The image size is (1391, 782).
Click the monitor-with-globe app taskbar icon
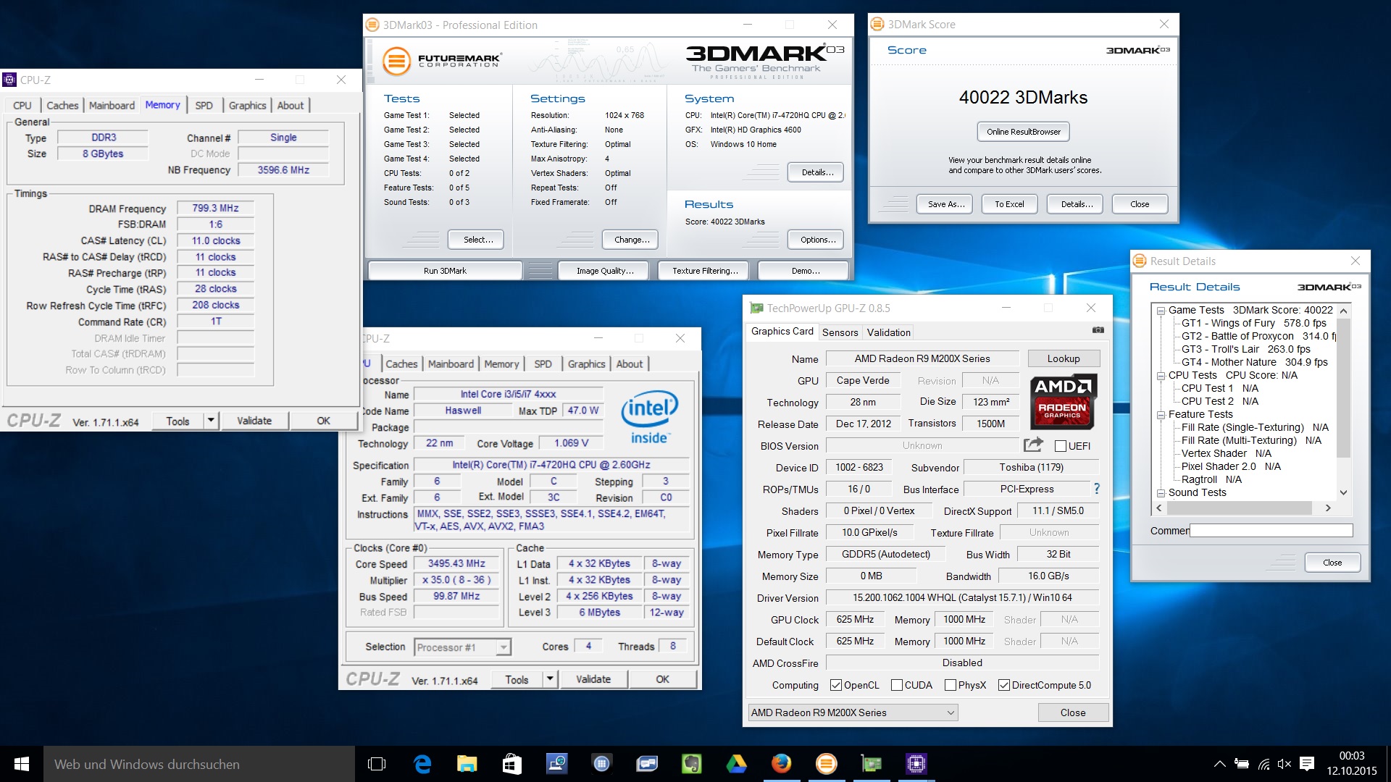tap(557, 764)
